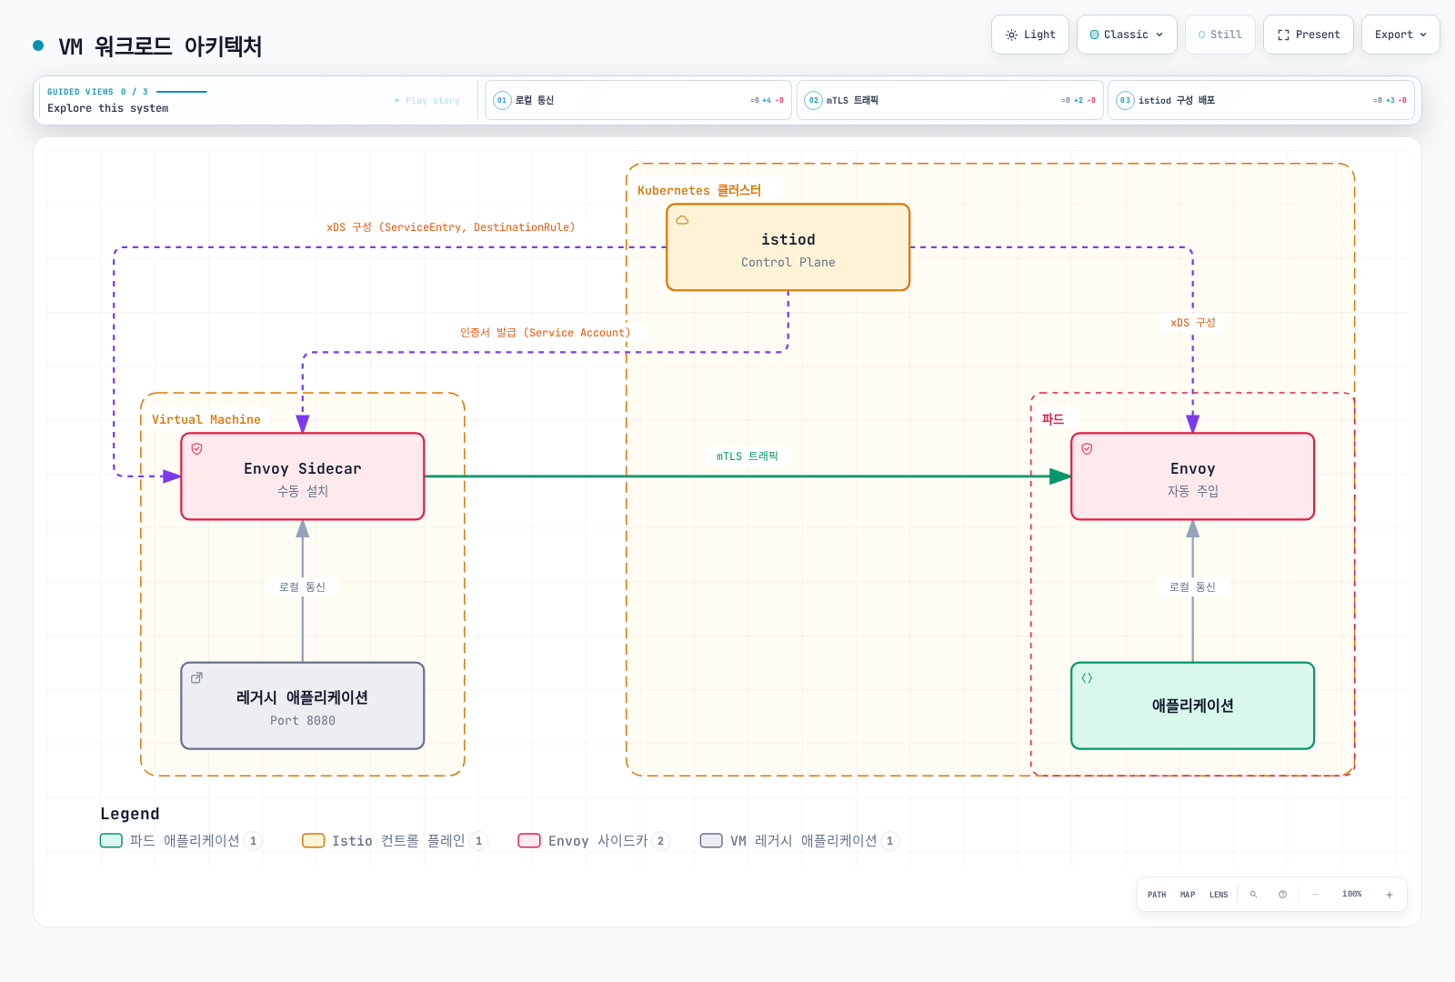The image size is (1455, 982).
Task: Click the cloud icon on istiod node
Action: (682, 220)
